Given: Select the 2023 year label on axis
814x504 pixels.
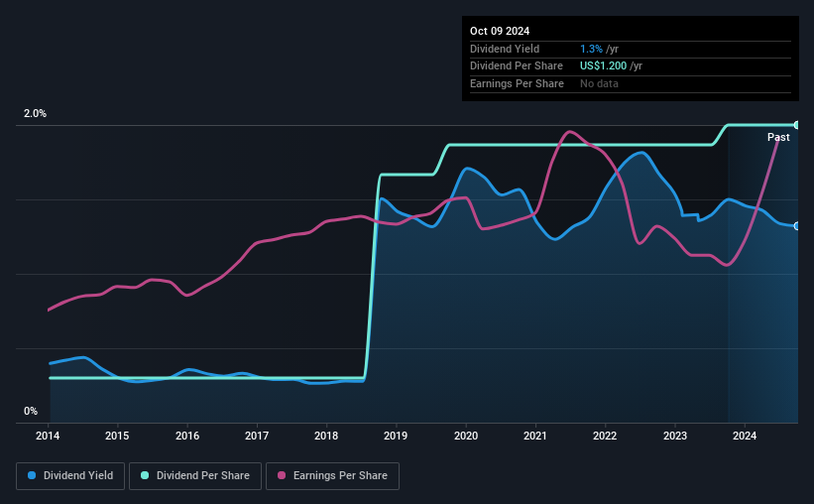Looking at the screenshot, I should pos(674,436).
